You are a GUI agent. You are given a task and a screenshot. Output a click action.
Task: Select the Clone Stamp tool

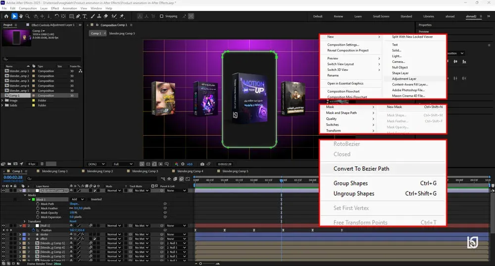coord(99,16)
